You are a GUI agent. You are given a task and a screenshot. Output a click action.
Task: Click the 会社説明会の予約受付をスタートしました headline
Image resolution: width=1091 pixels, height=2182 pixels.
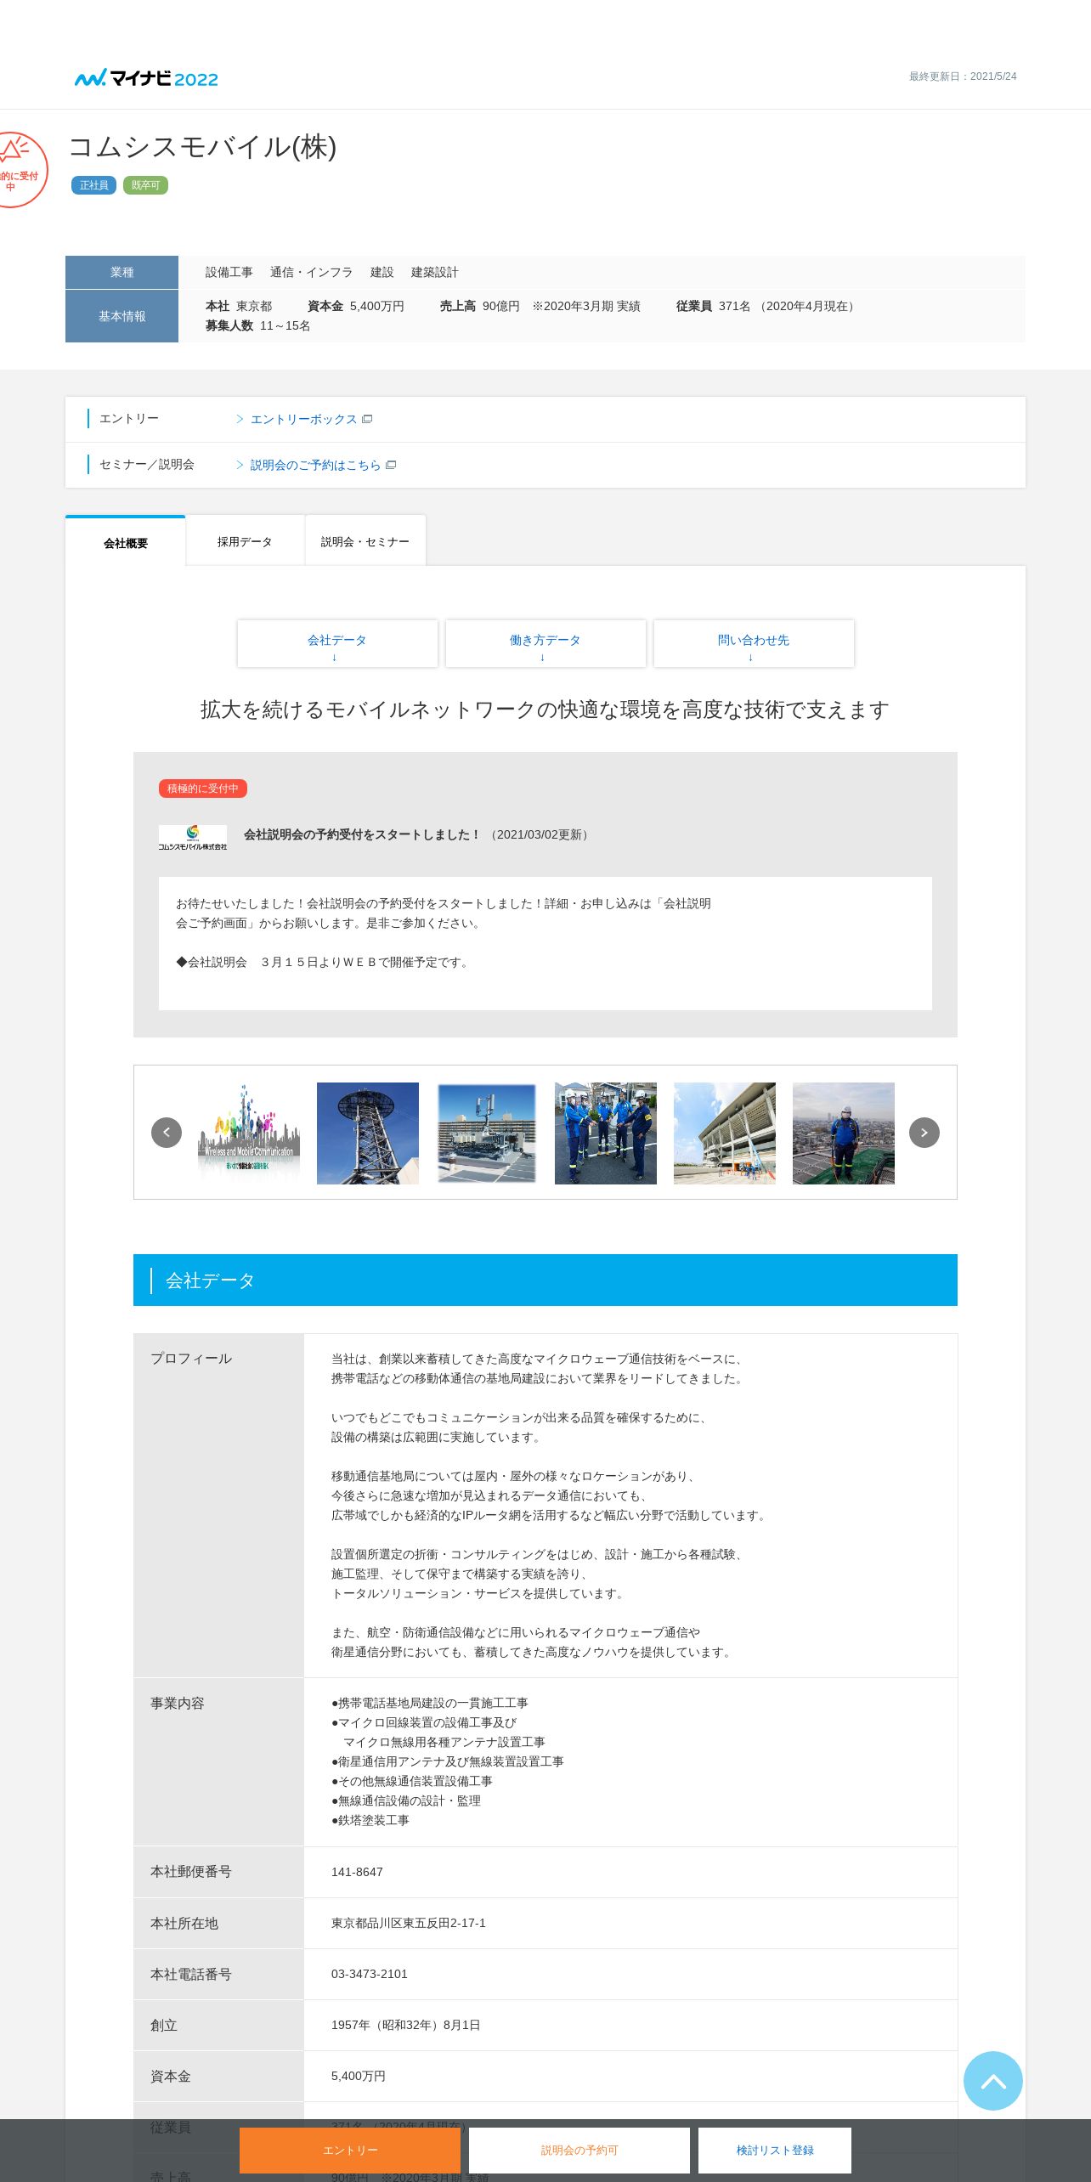[363, 834]
